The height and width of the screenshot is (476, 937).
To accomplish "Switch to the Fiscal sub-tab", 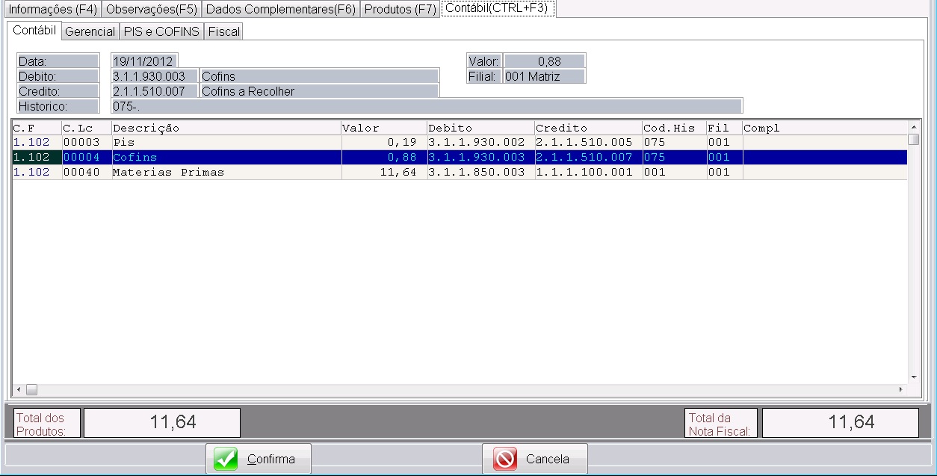I will (223, 31).
